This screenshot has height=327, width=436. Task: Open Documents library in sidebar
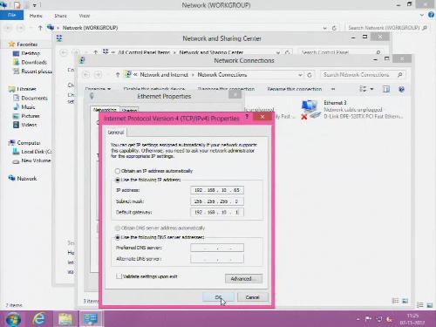[x=34, y=98]
